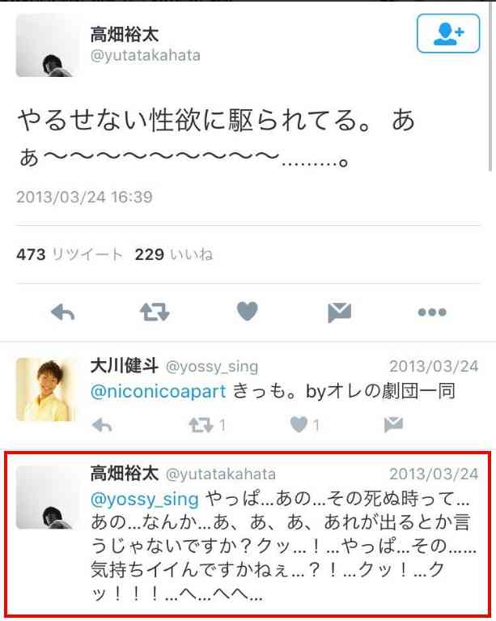Viewport: 496px width, 621px height.
Task: Retweet the main tweet
Action: click(155, 312)
